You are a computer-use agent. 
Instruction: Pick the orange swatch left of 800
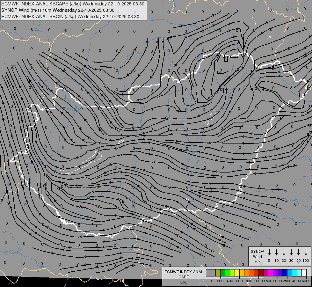click(247, 273)
